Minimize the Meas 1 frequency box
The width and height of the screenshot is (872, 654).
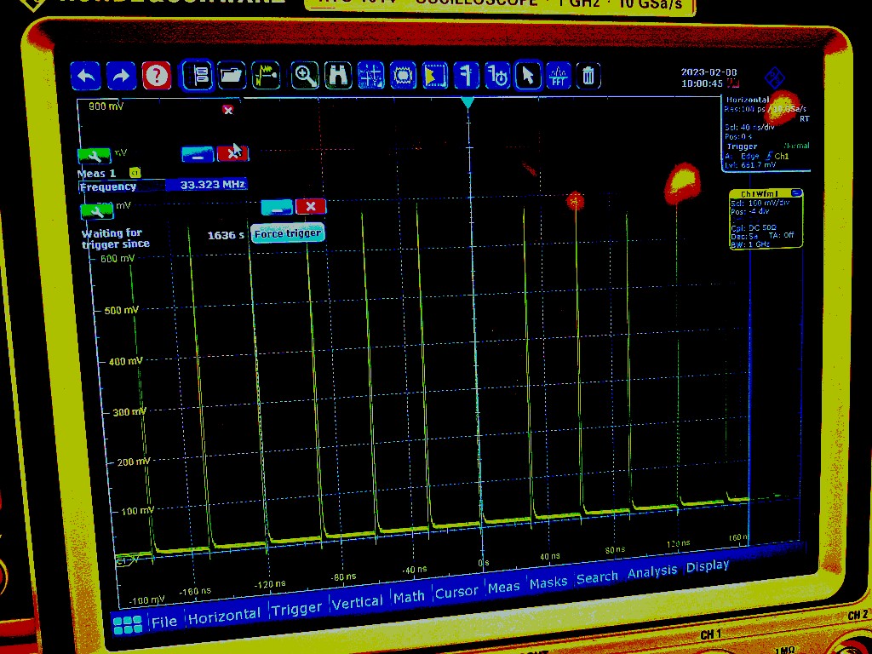(198, 154)
